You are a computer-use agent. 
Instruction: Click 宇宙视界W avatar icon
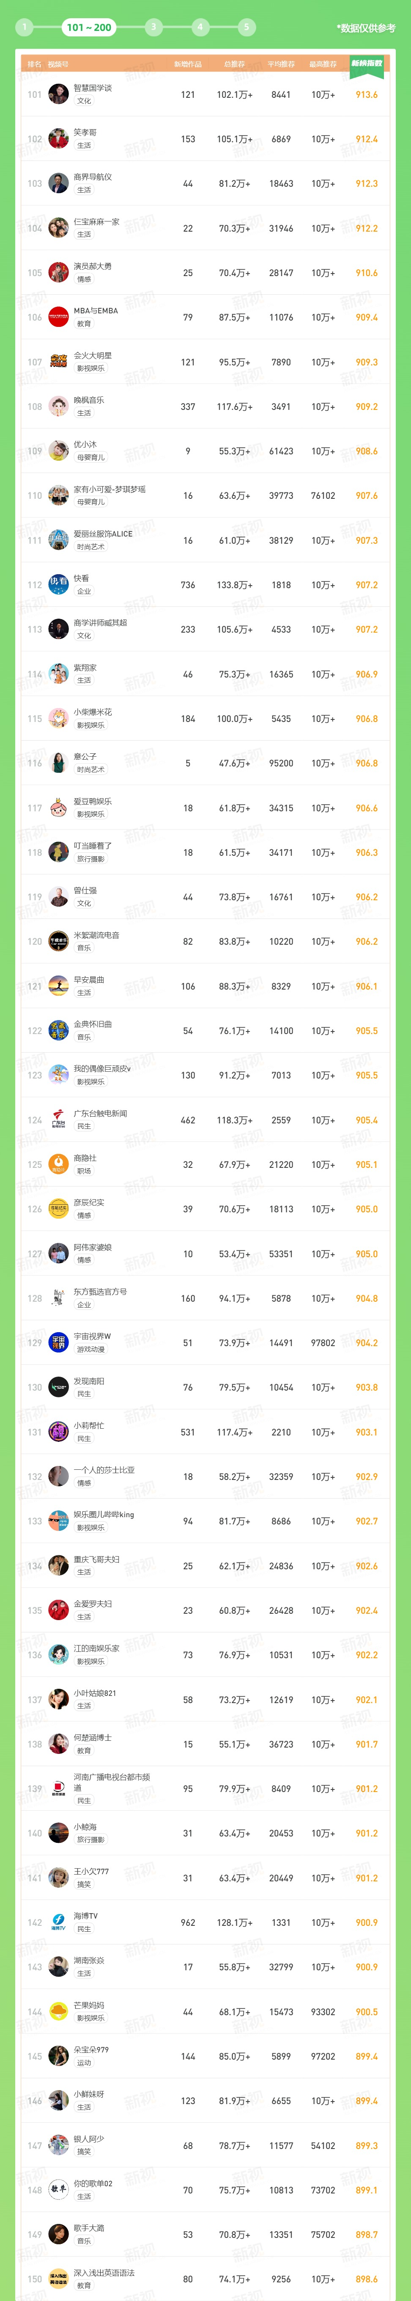pyautogui.click(x=59, y=1343)
